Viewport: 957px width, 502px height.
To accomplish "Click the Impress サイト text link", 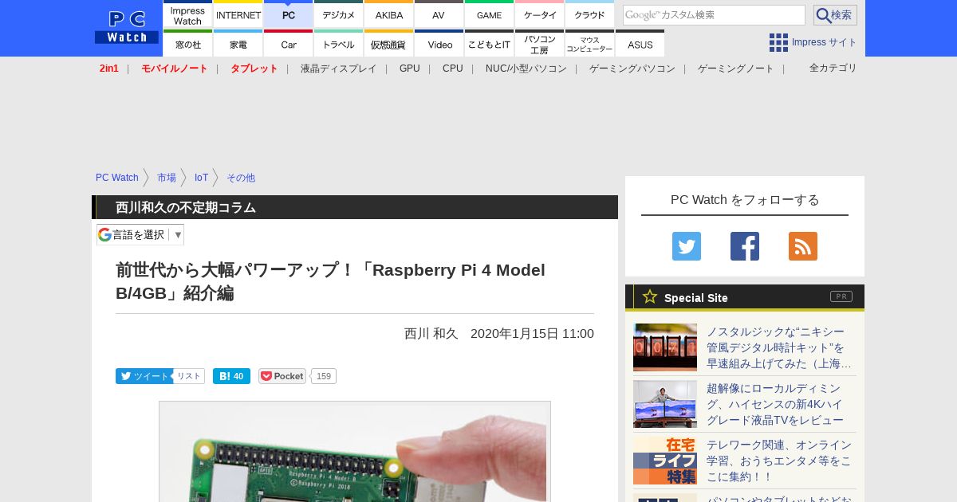I will [x=825, y=42].
